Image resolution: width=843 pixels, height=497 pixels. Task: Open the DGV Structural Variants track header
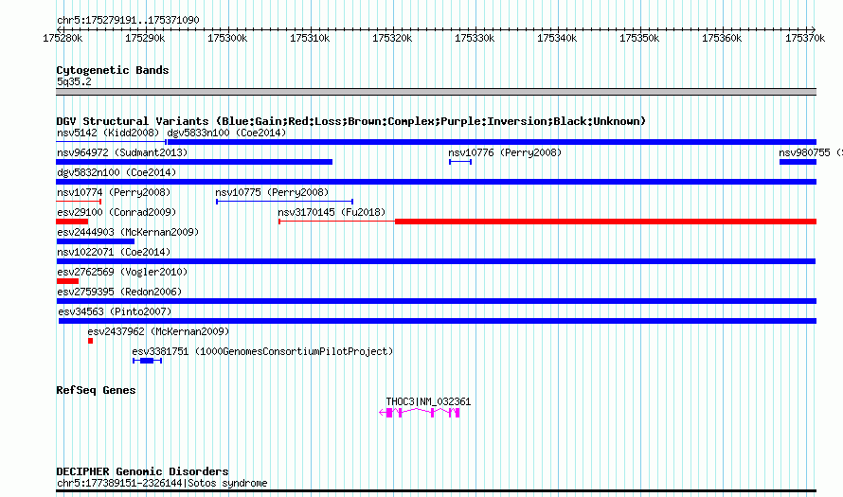tap(350, 121)
